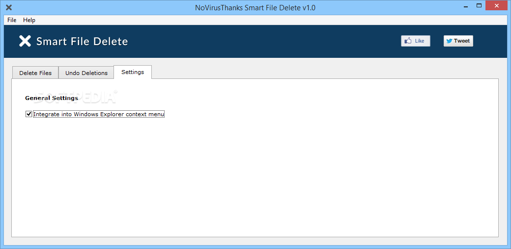This screenshot has width=511, height=249.
Task: Click the Smart File Delete X logo
Action: (25, 41)
